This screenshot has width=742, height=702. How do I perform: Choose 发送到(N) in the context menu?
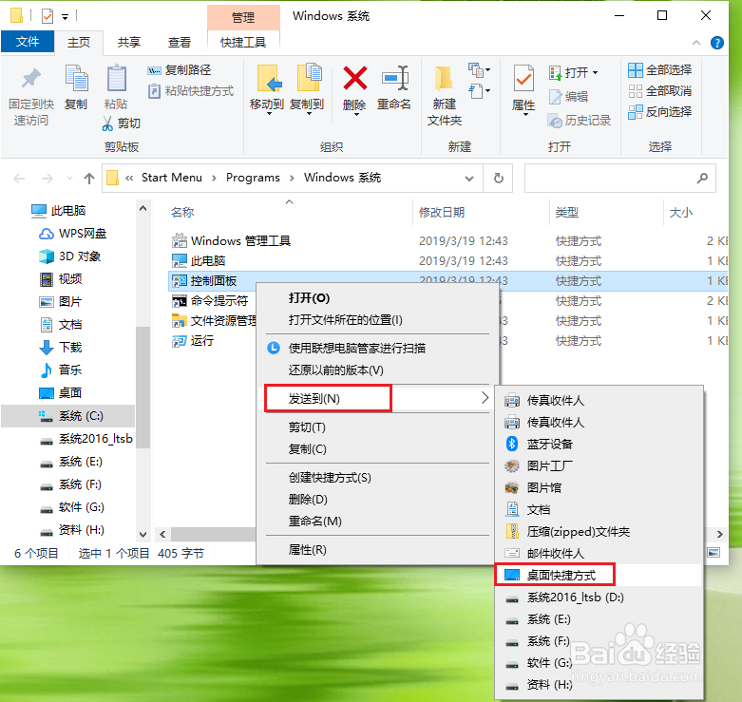[377, 399]
